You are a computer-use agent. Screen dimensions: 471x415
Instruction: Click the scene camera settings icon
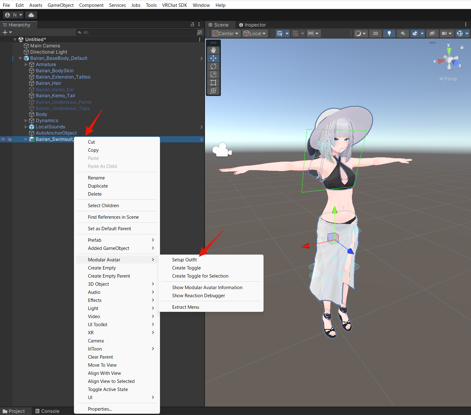(x=444, y=33)
